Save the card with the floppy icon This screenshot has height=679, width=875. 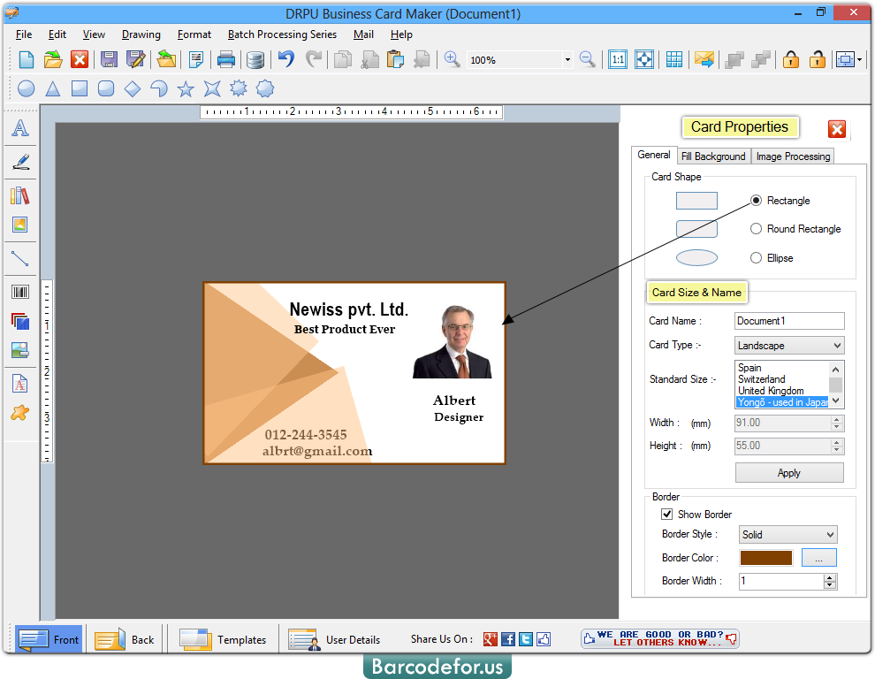pos(109,59)
